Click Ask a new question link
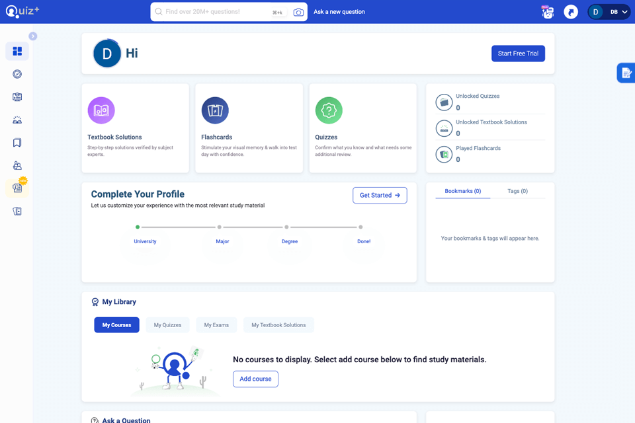This screenshot has width=635, height=423. tap(339, 12)
